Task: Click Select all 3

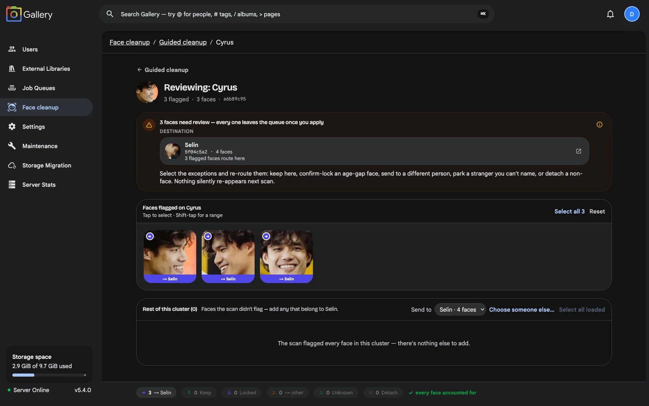Action: [569, 211]
